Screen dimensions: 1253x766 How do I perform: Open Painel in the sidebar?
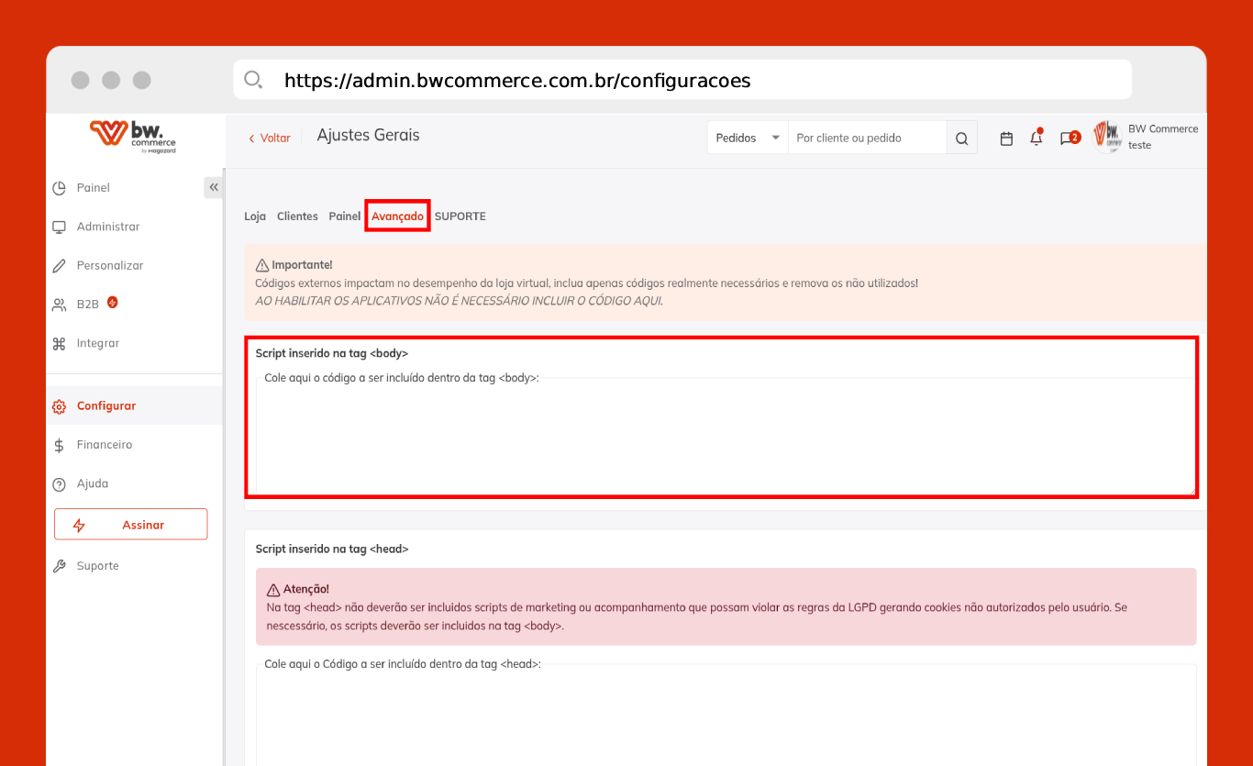(x=93, y=188)
